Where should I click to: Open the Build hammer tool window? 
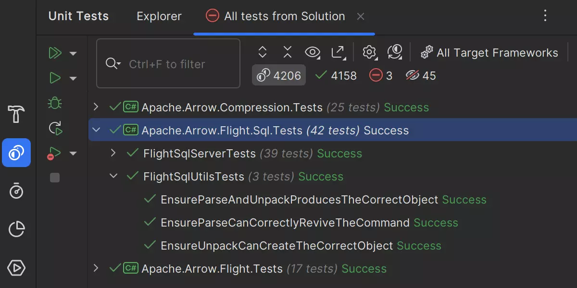pos(16,115)
